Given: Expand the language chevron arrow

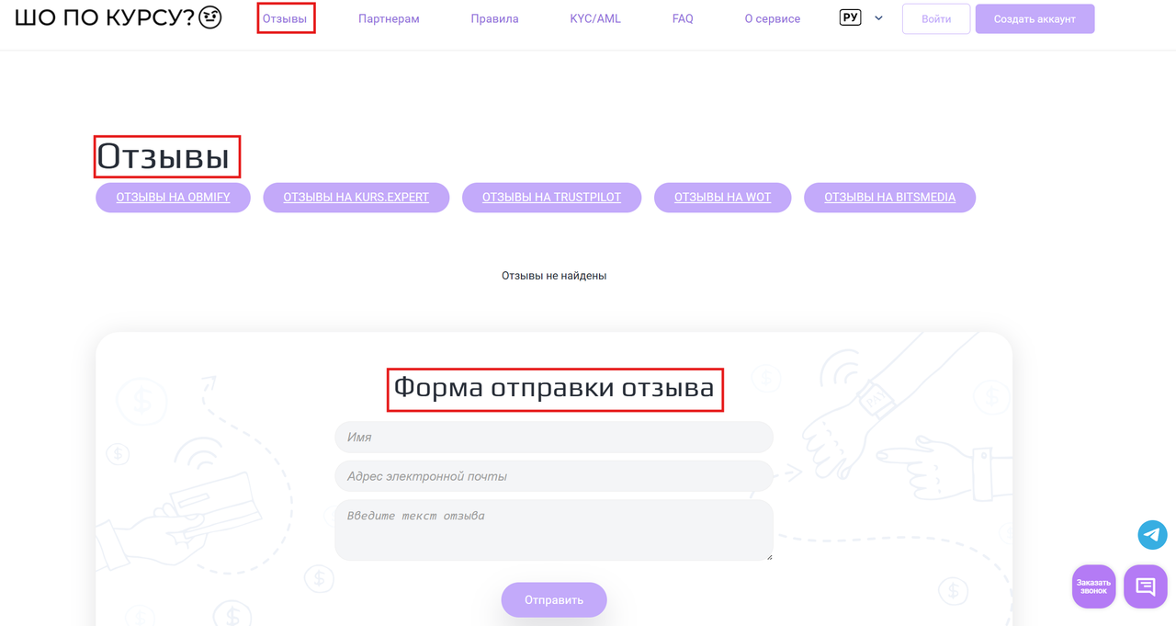Looking at the screenshot, I should point(878,18).
